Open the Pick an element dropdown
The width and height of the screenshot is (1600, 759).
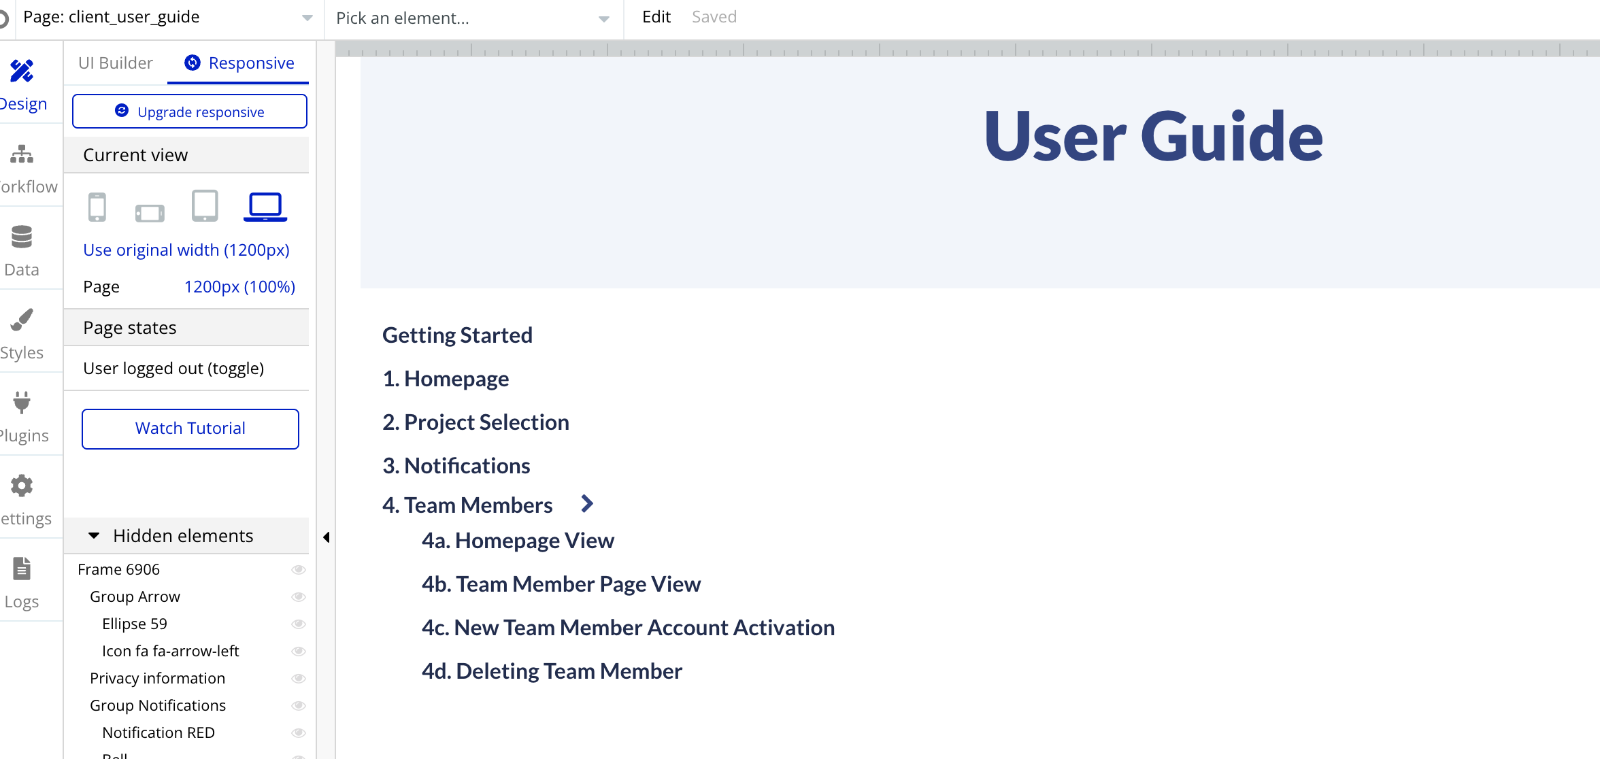pos(472,18)
